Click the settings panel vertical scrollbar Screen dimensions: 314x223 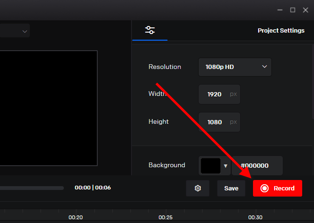313,82
